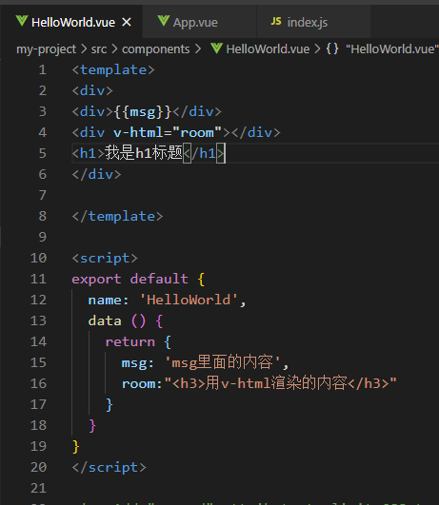Click 'room:' property on line 16
This screenshot has width=439, height=505.
point(142,384)
